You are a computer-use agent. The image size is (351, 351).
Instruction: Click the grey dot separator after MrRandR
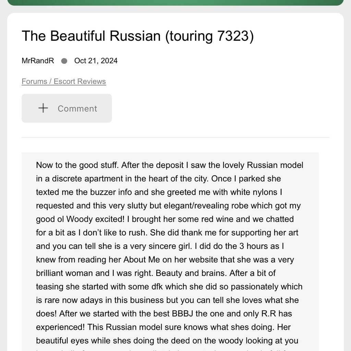[x=64, y=61]
